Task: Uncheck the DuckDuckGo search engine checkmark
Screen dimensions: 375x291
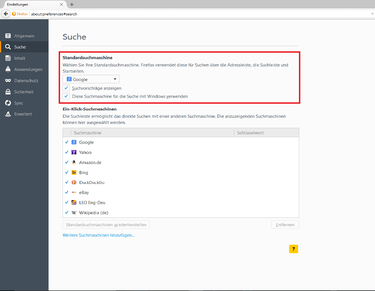Action: [67, 183]
